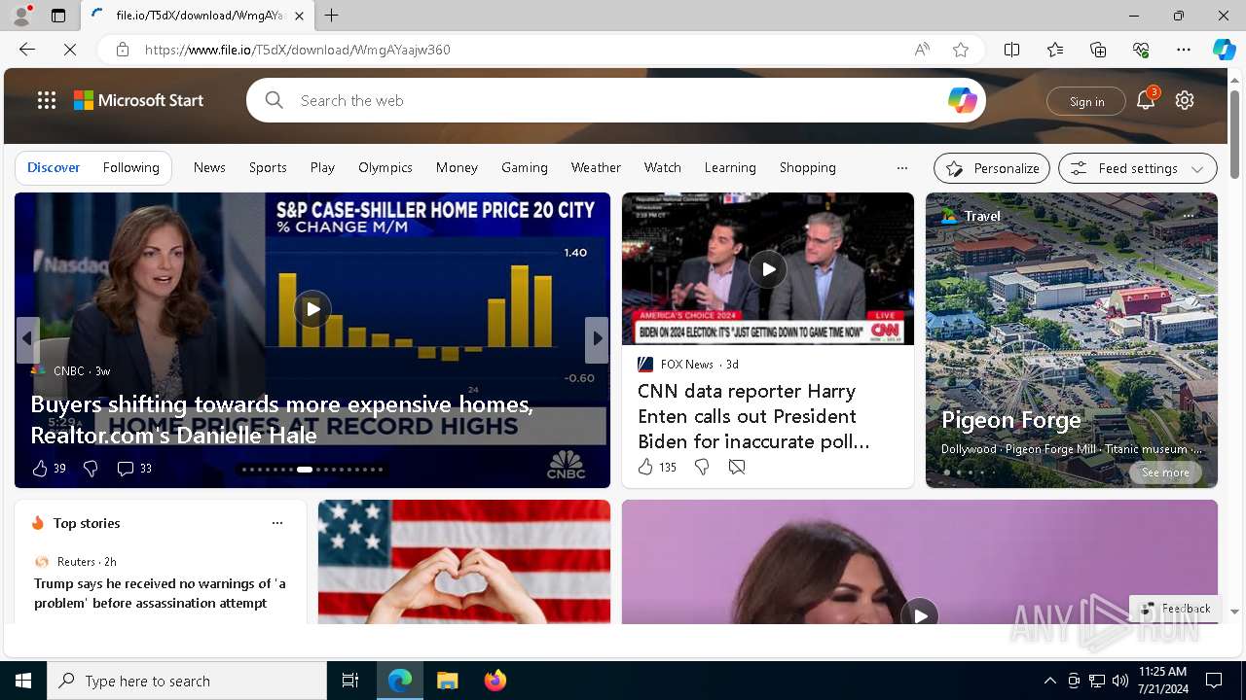Go to previous carousel slide
The width and height of the screenshot is (1246, 700).
coord(27,339)
